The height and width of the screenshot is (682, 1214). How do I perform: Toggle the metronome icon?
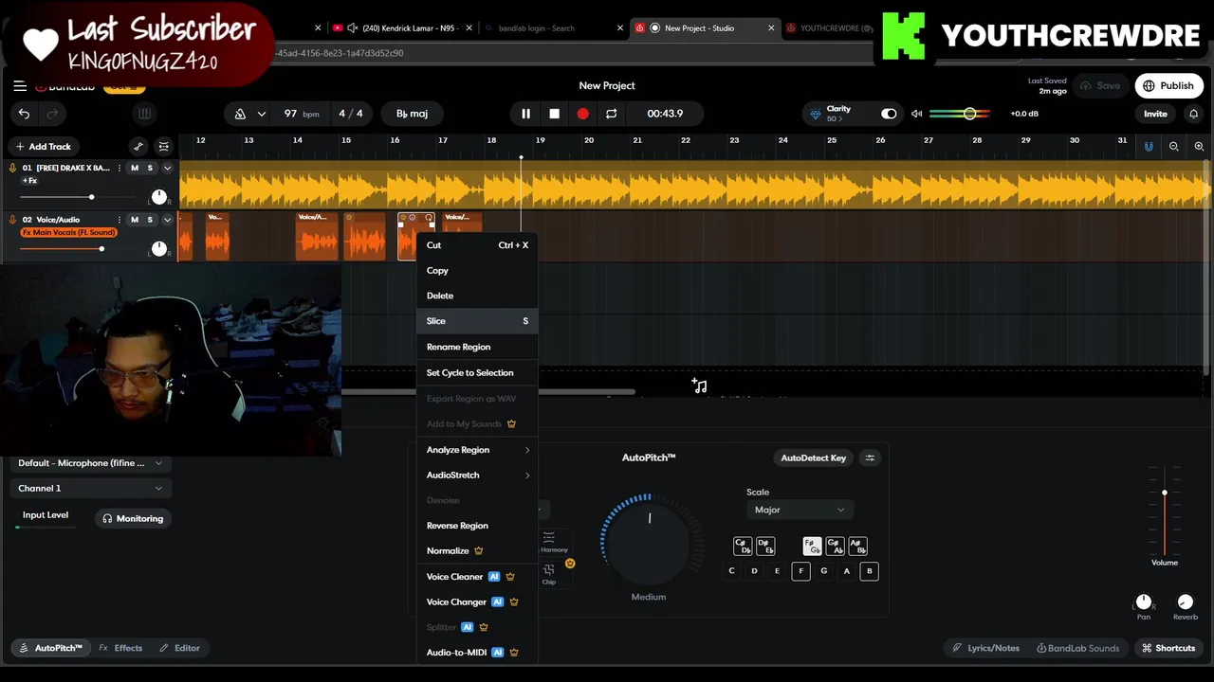coord(240,114)
